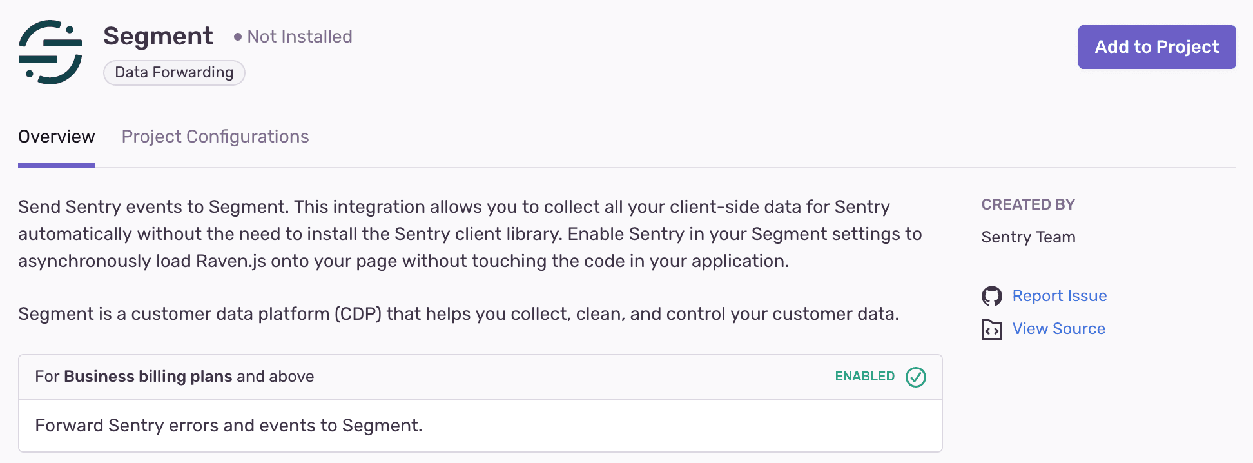Click the code brackets icon near View Source
Screen dimensions: 1253x463
coord(992,329)
